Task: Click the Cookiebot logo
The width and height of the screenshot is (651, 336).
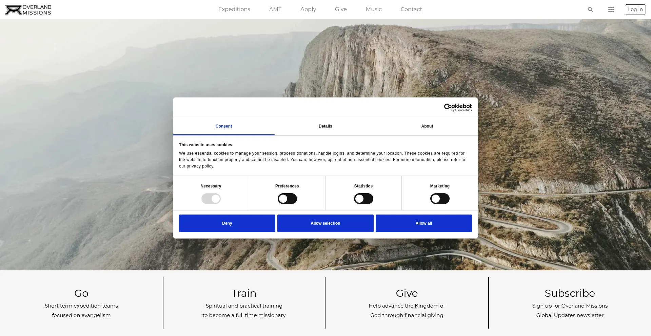Action: [x=458, y=108]
